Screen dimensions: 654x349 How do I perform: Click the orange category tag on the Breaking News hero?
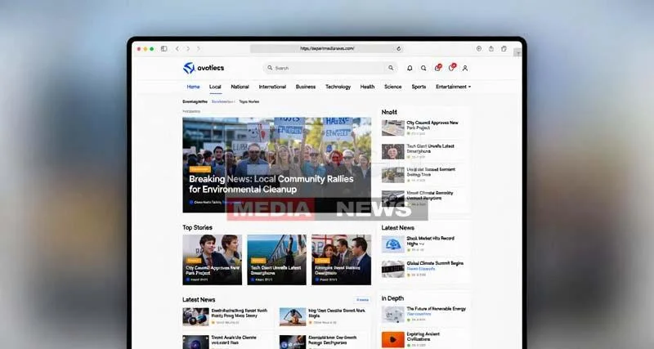pyautogui.click(x=199, y=169)
